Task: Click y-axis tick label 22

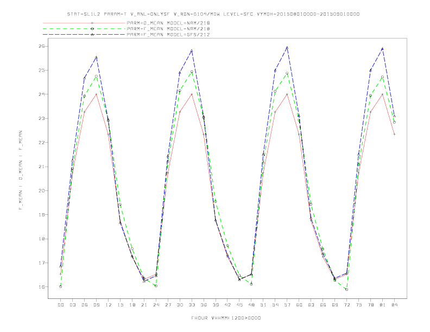Action: tap(42, 143)
